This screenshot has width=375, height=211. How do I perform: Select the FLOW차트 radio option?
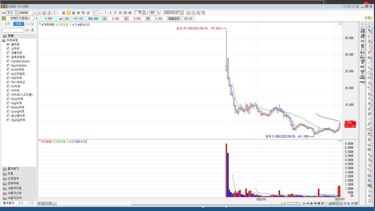click(x=8, y=69)
